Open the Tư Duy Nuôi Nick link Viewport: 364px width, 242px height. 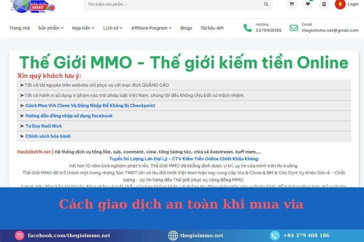coord(43,126)
